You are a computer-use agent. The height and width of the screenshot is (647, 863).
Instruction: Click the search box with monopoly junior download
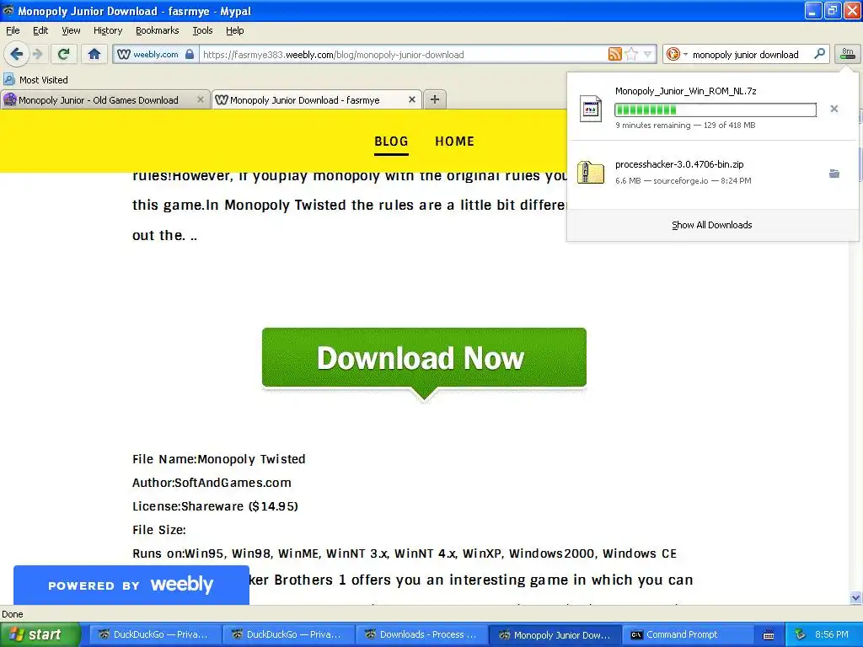point(745,55)
